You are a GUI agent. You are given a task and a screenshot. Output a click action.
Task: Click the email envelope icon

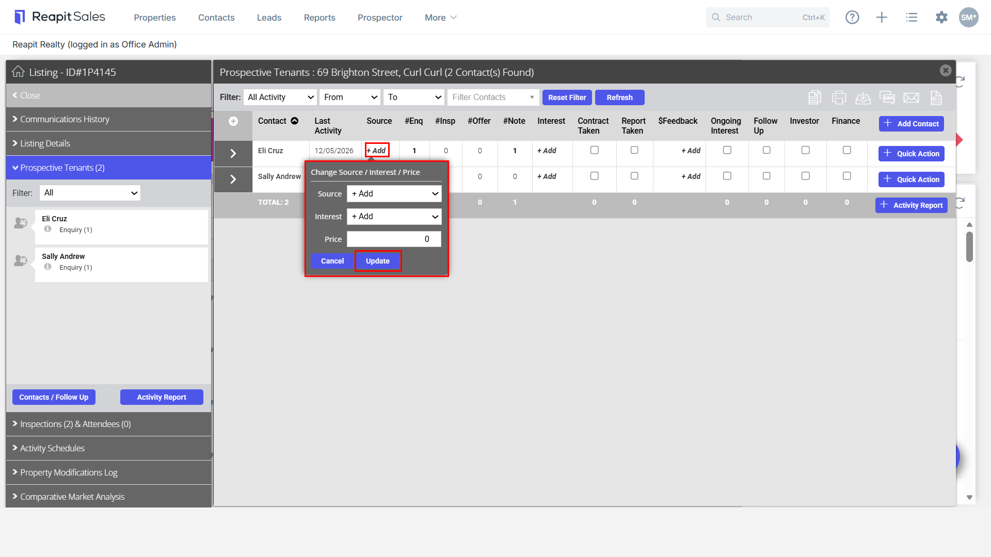(911, 97)
